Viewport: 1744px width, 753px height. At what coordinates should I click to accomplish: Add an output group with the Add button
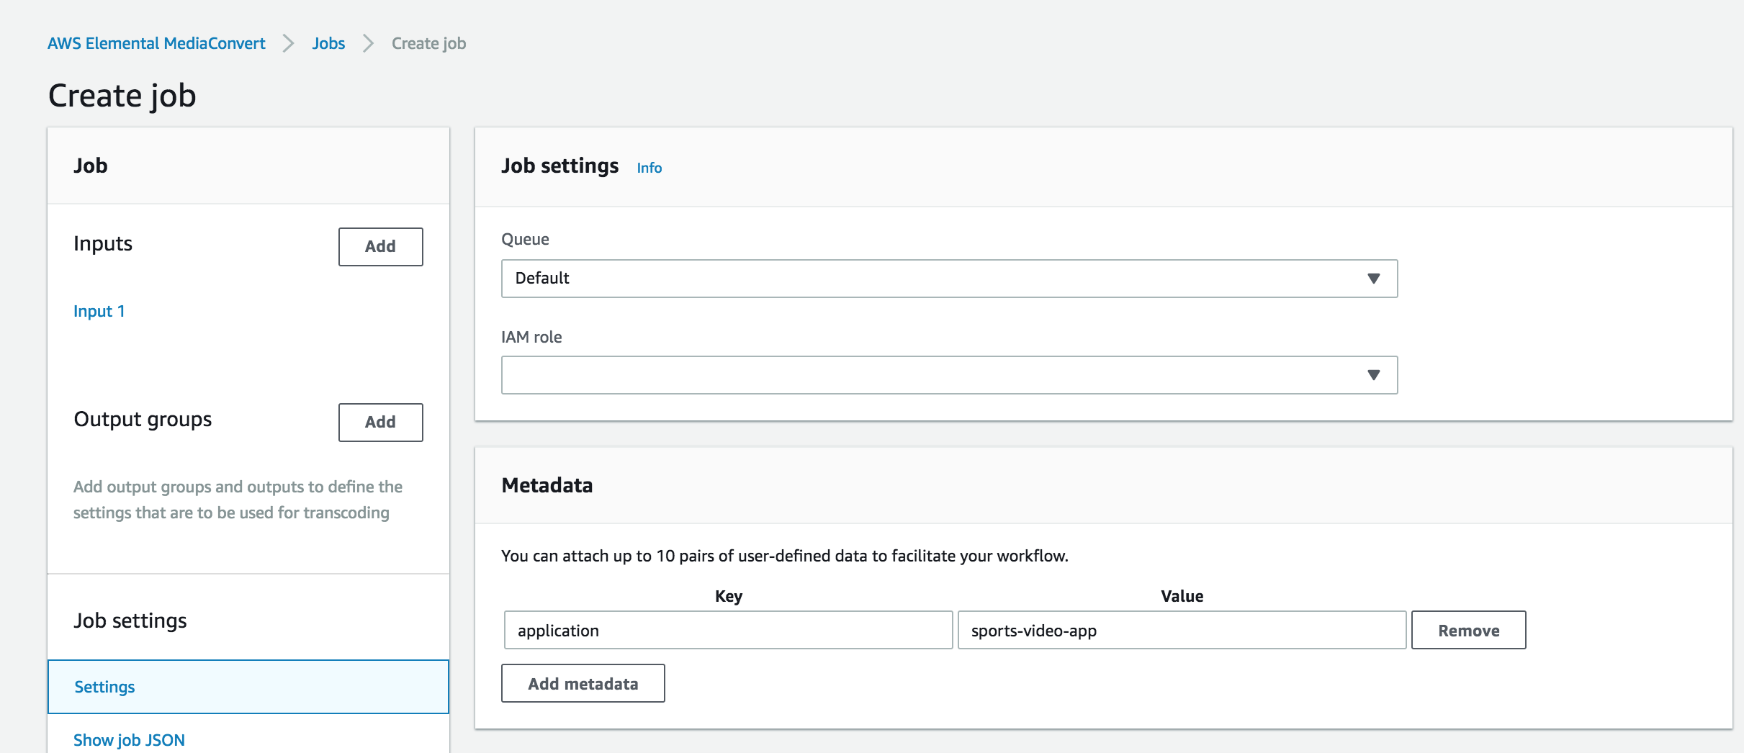[x=380, y=423]
